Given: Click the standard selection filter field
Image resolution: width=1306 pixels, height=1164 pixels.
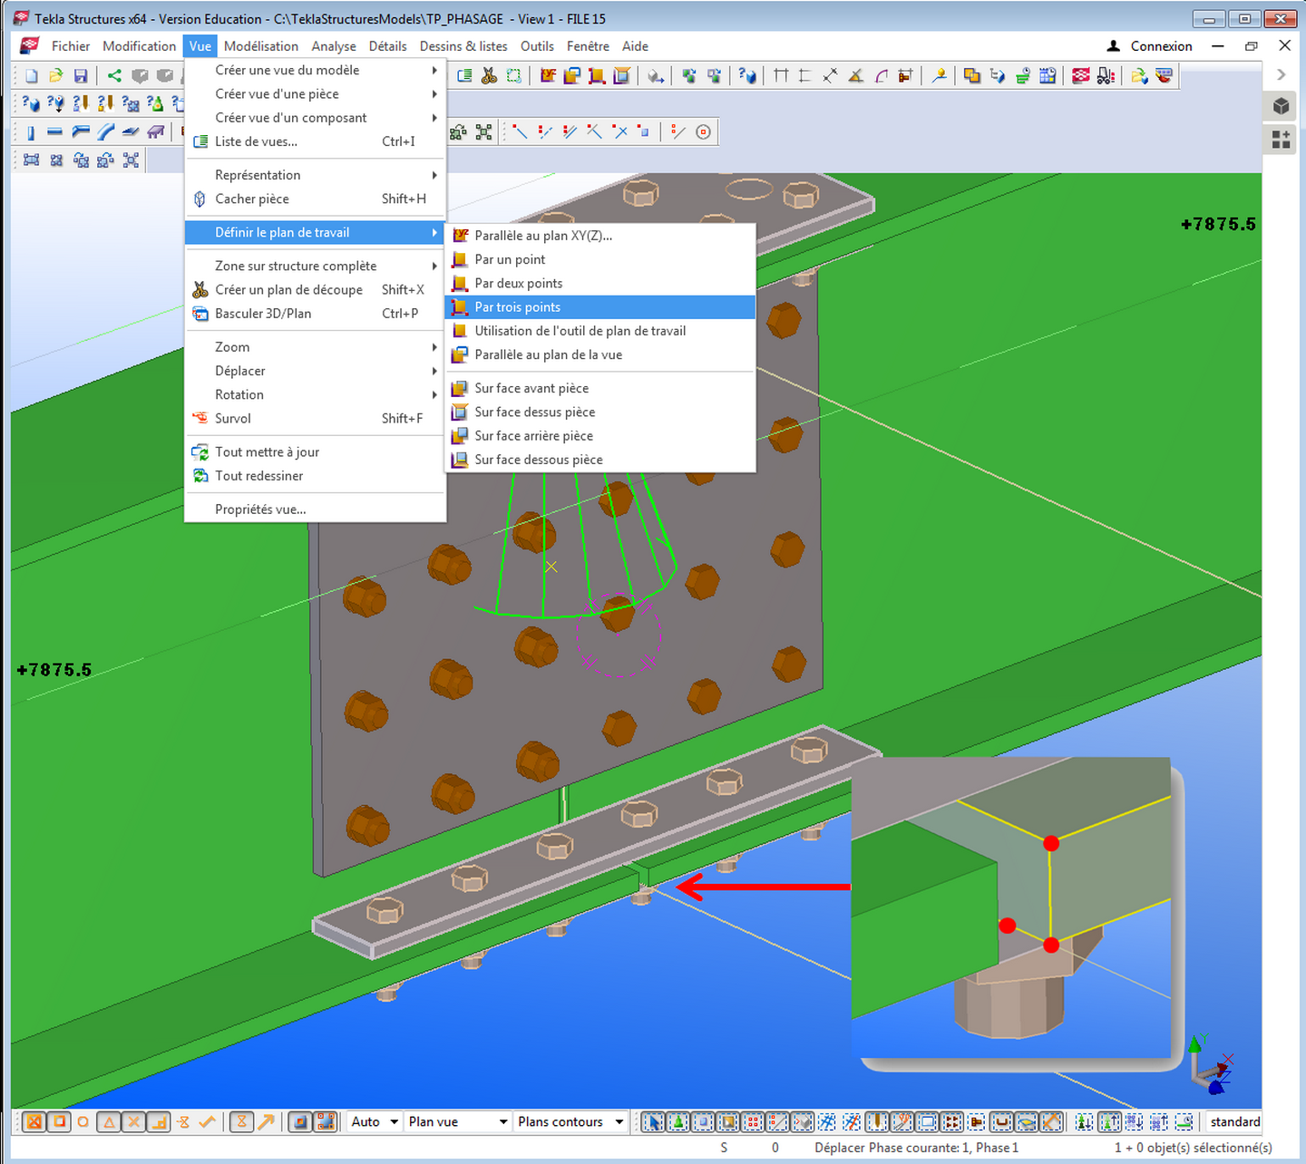Looking at the screenshot, I should (1234, 1121).
